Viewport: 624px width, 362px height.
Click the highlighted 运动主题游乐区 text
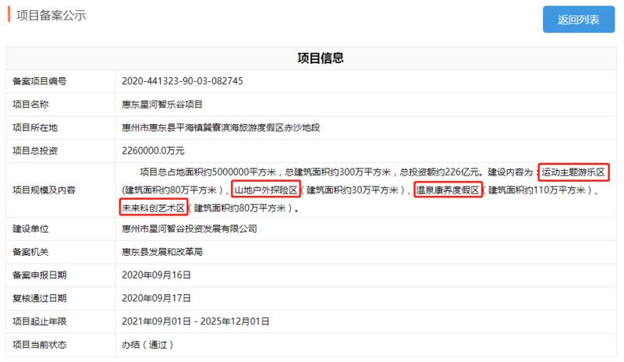pyautogui.click(x=573, y=172)
